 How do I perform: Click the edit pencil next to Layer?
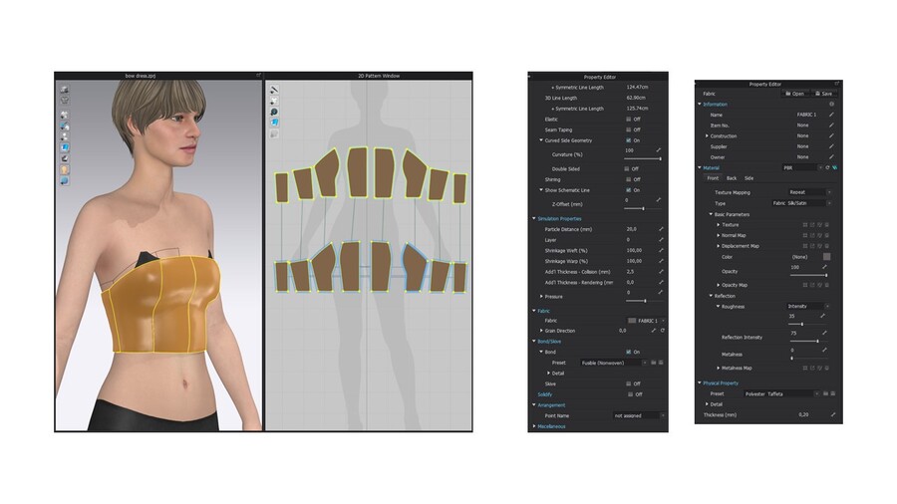(x=661, y=240)
